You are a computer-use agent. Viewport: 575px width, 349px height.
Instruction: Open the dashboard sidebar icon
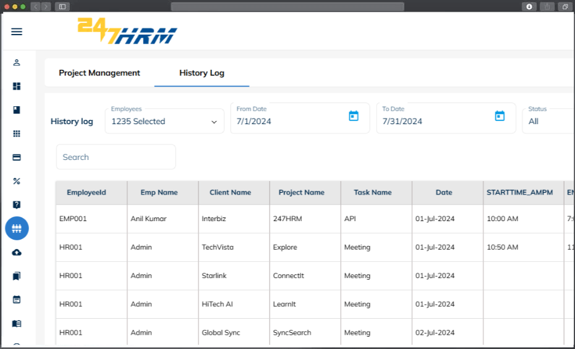click(17, 86)
